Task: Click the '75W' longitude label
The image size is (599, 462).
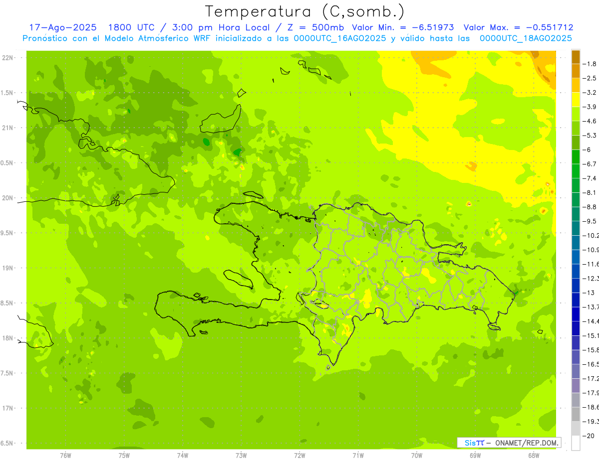Action: tap(124, 455)
